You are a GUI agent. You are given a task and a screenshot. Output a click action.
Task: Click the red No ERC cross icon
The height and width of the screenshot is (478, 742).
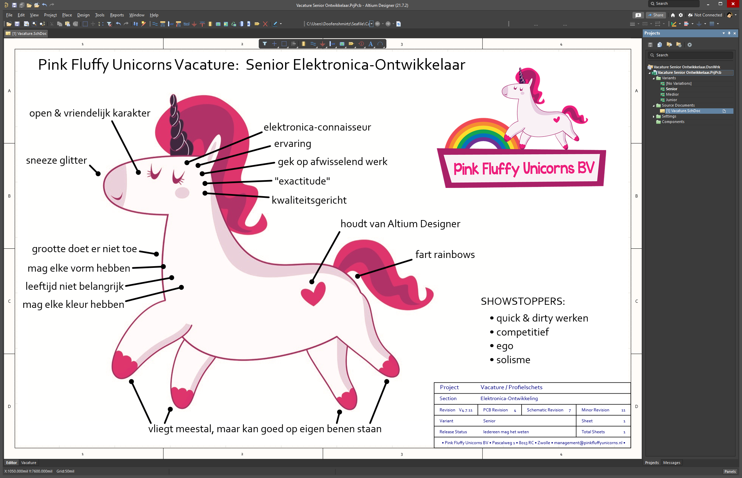(x=265, y=24)
